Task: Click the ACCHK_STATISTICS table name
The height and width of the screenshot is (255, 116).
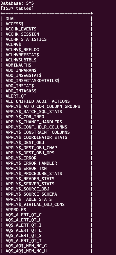Action: tap(26, 39)
